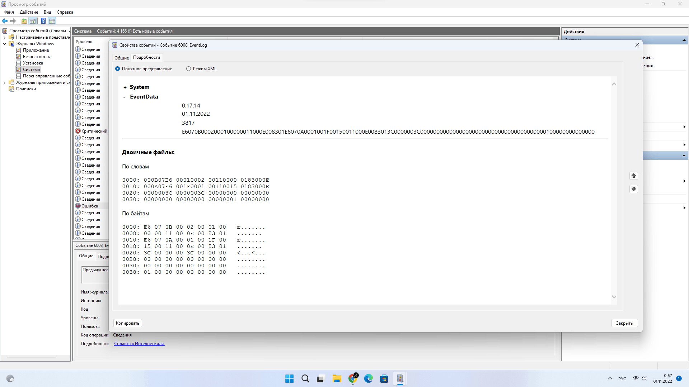Open Действие menu
The height and width of the screenshot is (387, 689).
[x=29, y=12]
